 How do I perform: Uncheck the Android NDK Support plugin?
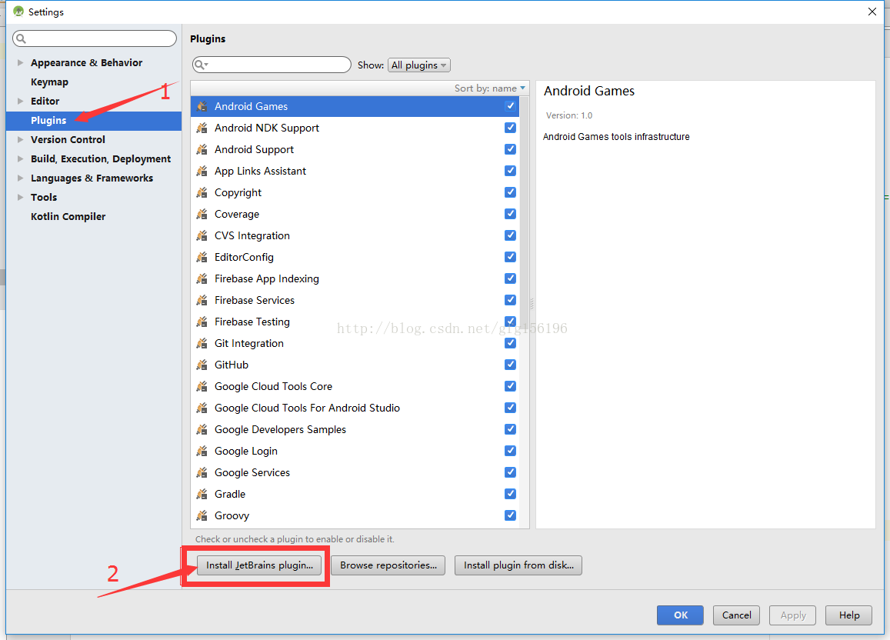tap(510, 128)
